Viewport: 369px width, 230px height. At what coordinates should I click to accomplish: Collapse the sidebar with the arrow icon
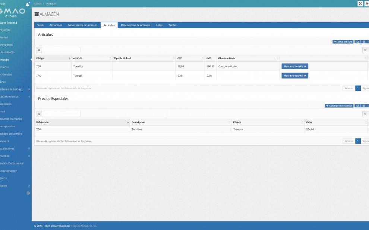28,193
